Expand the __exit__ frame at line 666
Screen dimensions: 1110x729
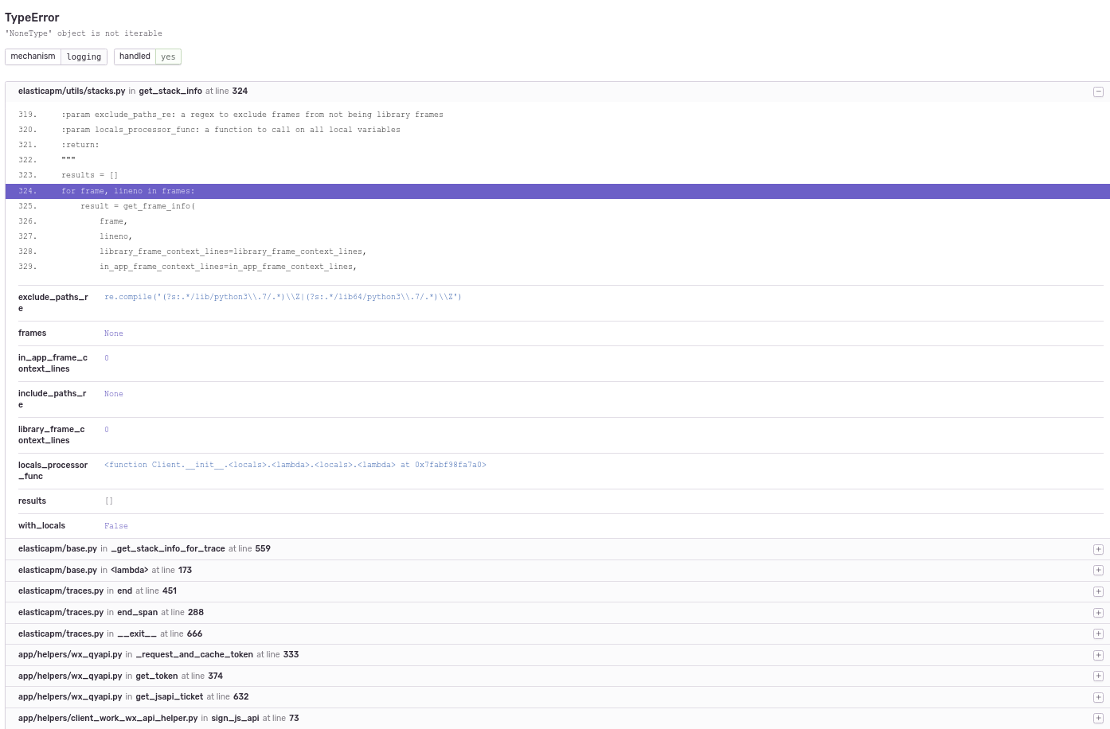(x=1098, y=634)
